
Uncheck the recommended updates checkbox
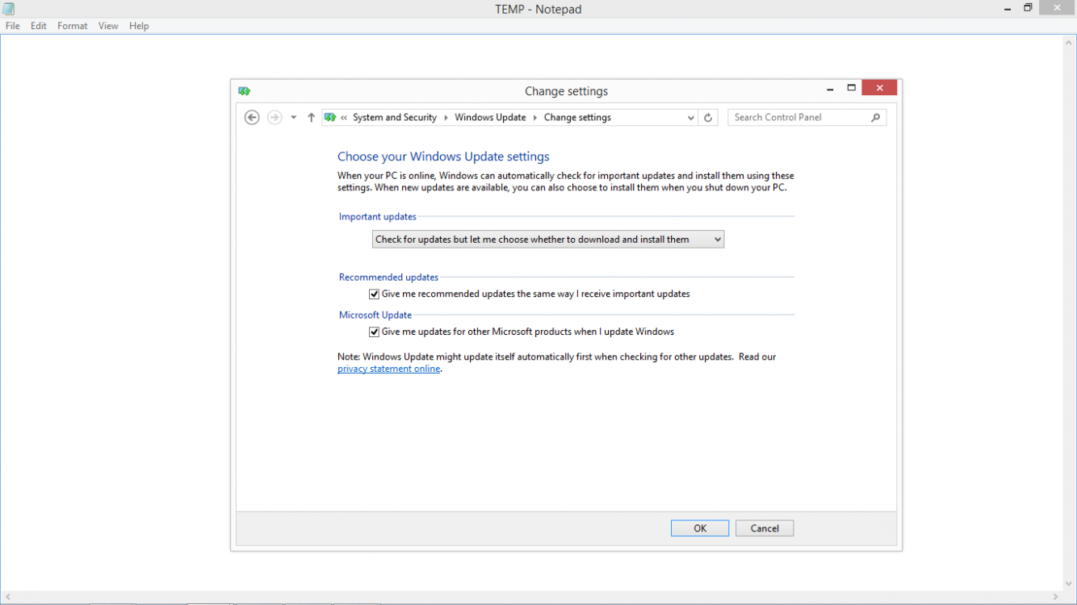375,294
